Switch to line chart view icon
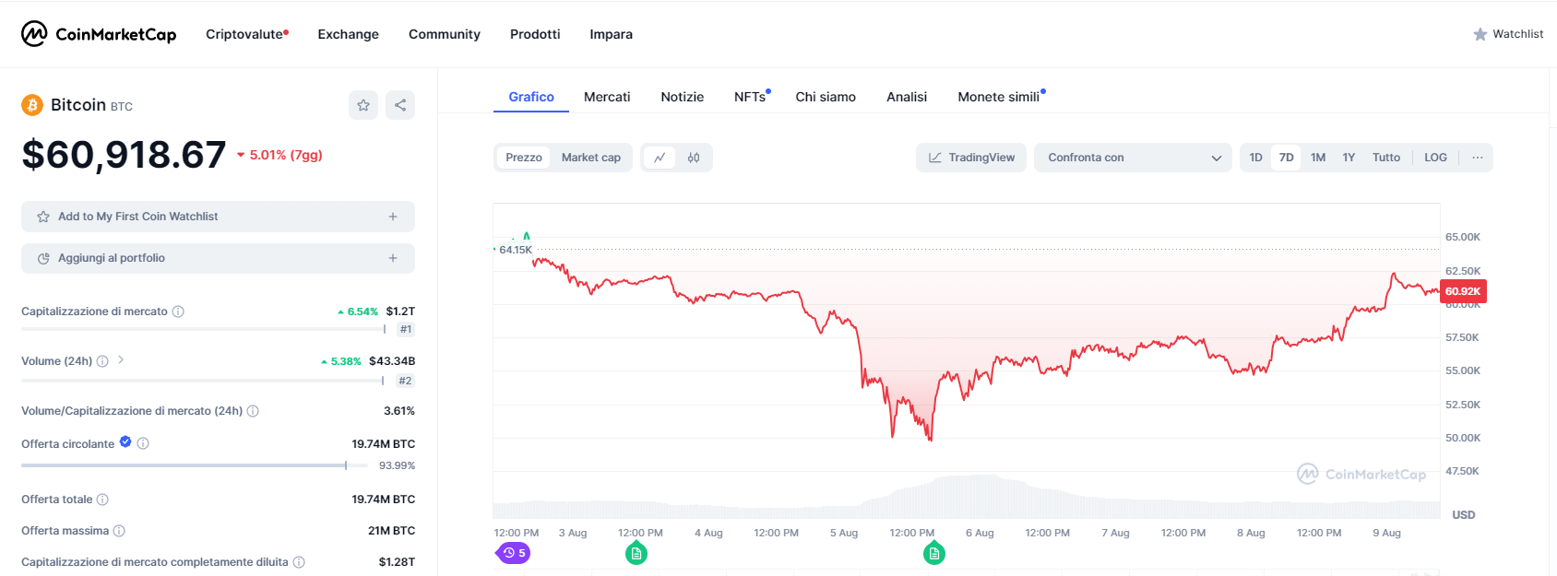The height and width of the screenshot is (576, 1557). [660, 158]
